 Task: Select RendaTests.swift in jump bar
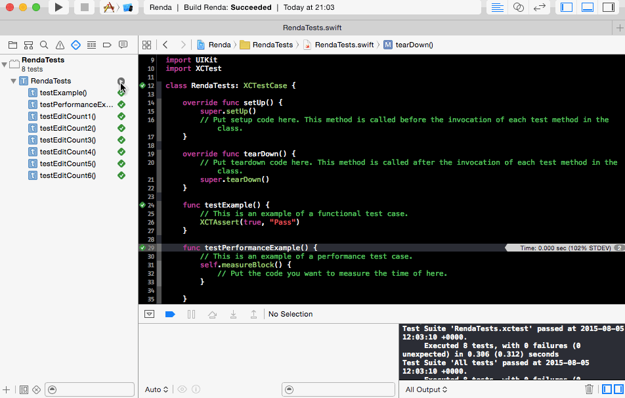click(339, 45)
